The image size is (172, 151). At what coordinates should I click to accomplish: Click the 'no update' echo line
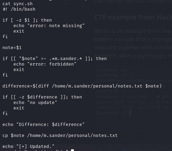[x=35, y=103]
